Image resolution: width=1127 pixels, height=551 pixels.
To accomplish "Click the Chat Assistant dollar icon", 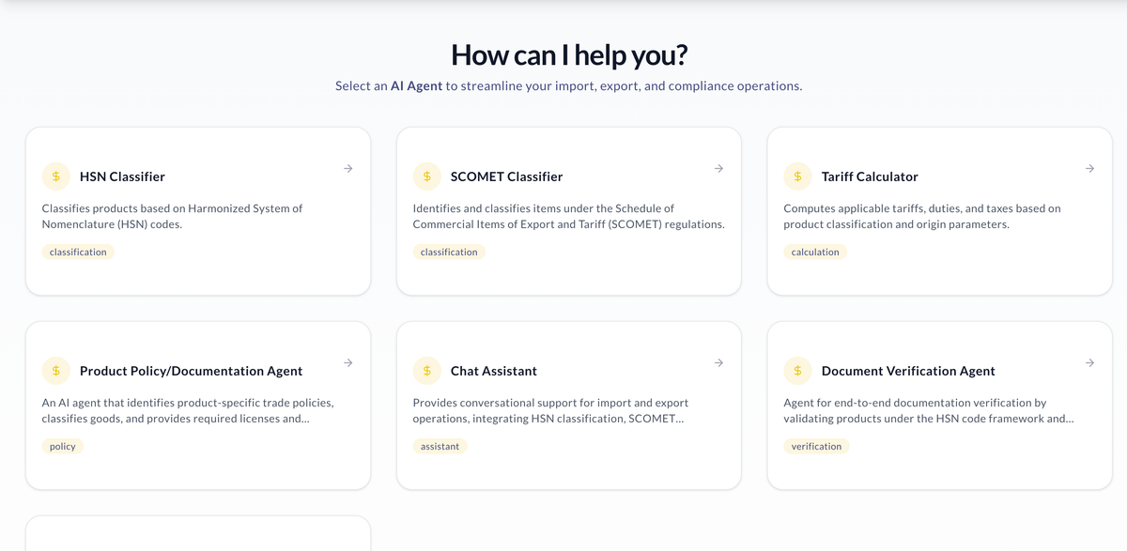I will click(427, 371).
